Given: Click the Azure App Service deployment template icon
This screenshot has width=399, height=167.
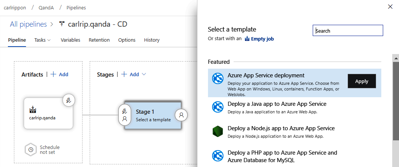Looking at the screenshot, I should [x=218, y=79].
